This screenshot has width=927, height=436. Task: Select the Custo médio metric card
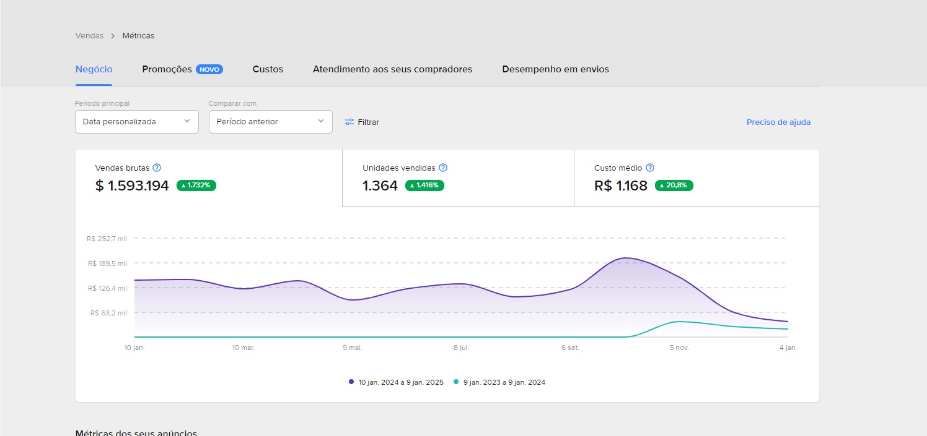(x=696, y=178)
